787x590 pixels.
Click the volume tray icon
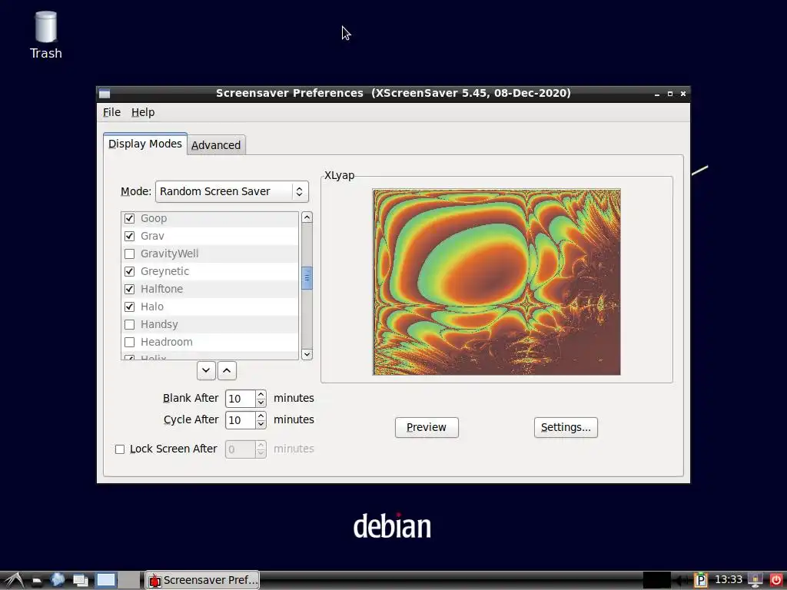pyautogui.click(x=681, y=580)
